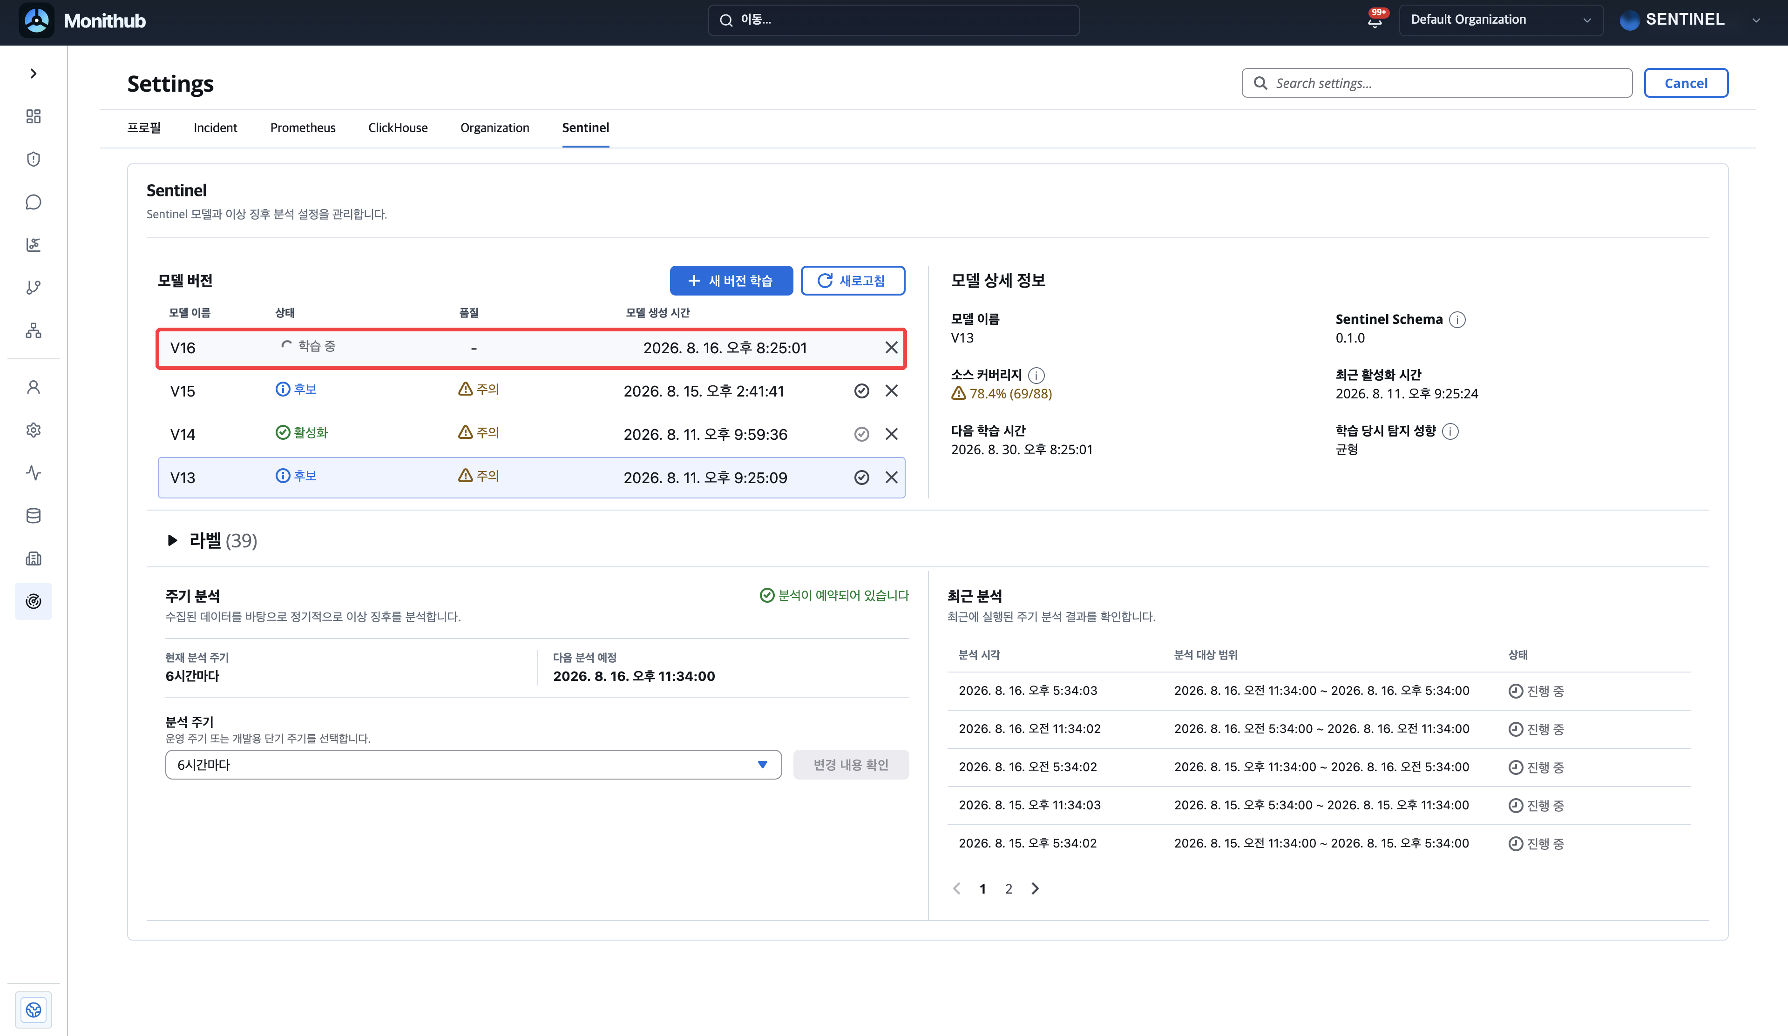
Task: Switch to the Organization tab
Action: point(494,128)
